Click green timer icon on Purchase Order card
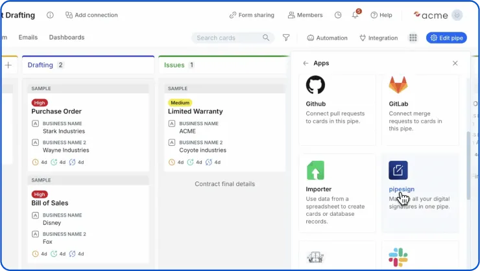The image size is (480, 271). coord(54,162)
